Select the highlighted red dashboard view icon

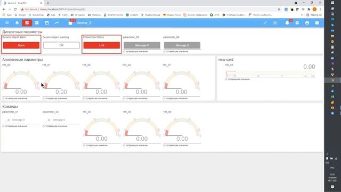tap(27, 23)
